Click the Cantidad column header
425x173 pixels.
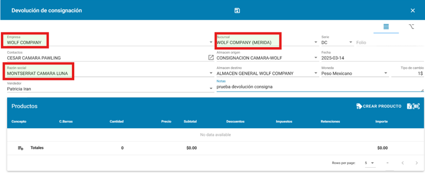[x=117, y=122]
